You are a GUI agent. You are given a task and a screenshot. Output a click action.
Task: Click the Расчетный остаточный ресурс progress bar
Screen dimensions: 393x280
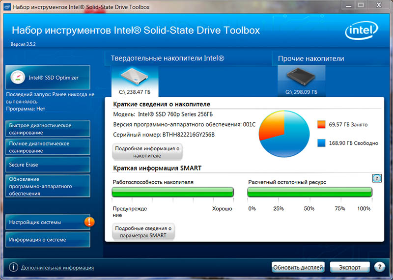(309, 192)
